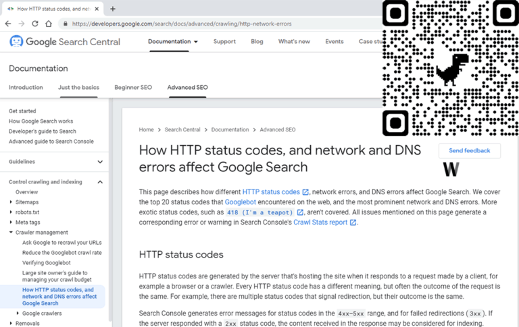Click the padlock site info icon

(x=65, y=24)
